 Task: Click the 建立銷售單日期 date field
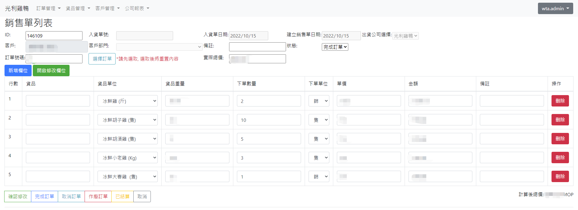coord(341,36)
